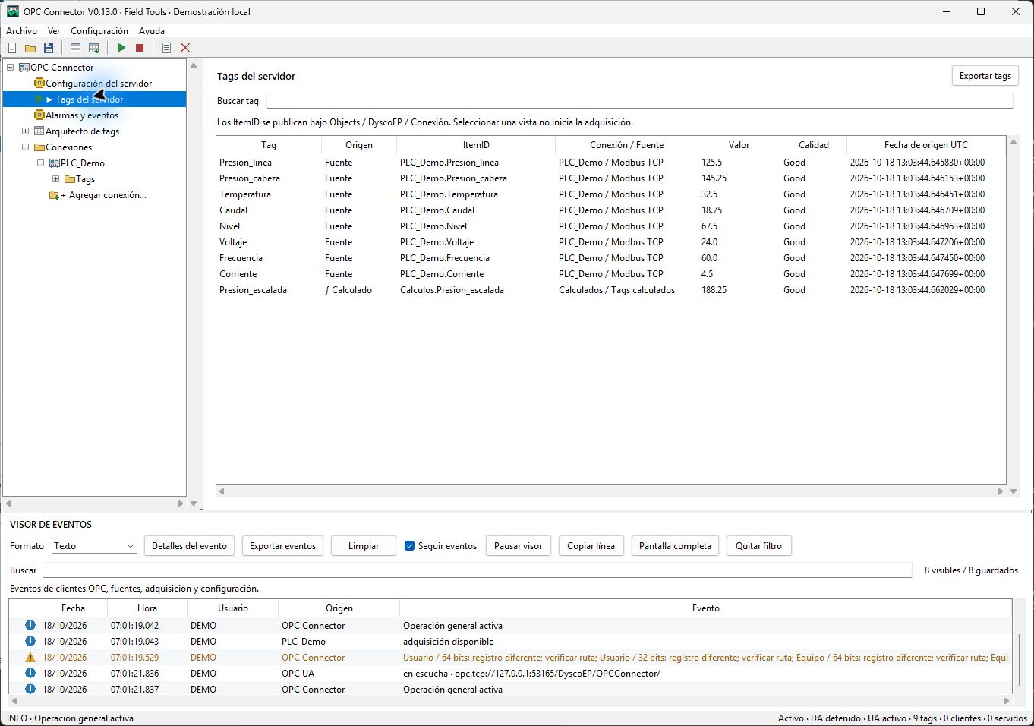1034x726 pixels.
Task: Click the Pantalla completa button
Action: [676, 546]
